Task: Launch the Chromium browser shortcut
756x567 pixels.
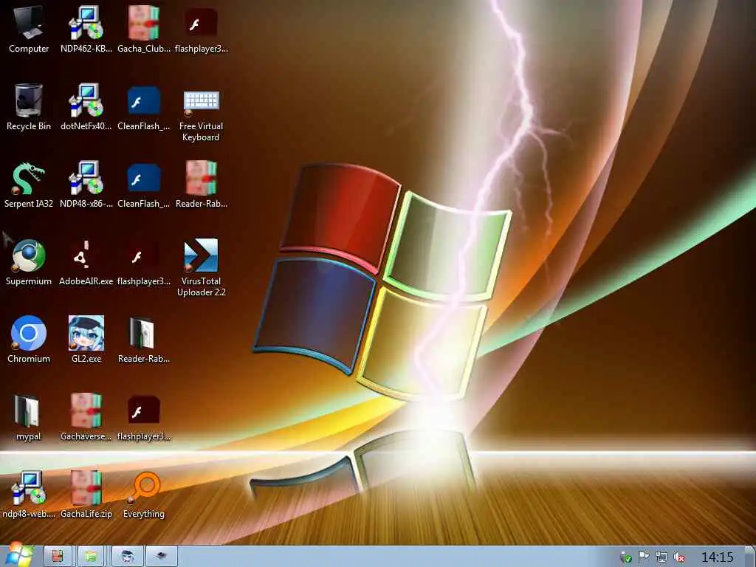Action: pyautogui.click(x=29, y=340)
